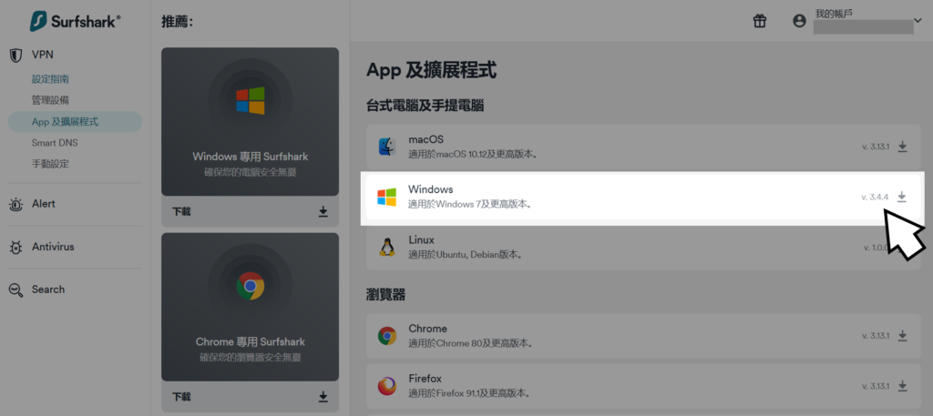Click 適用於Ubuntu, Debian版本 description

[466, 255]
